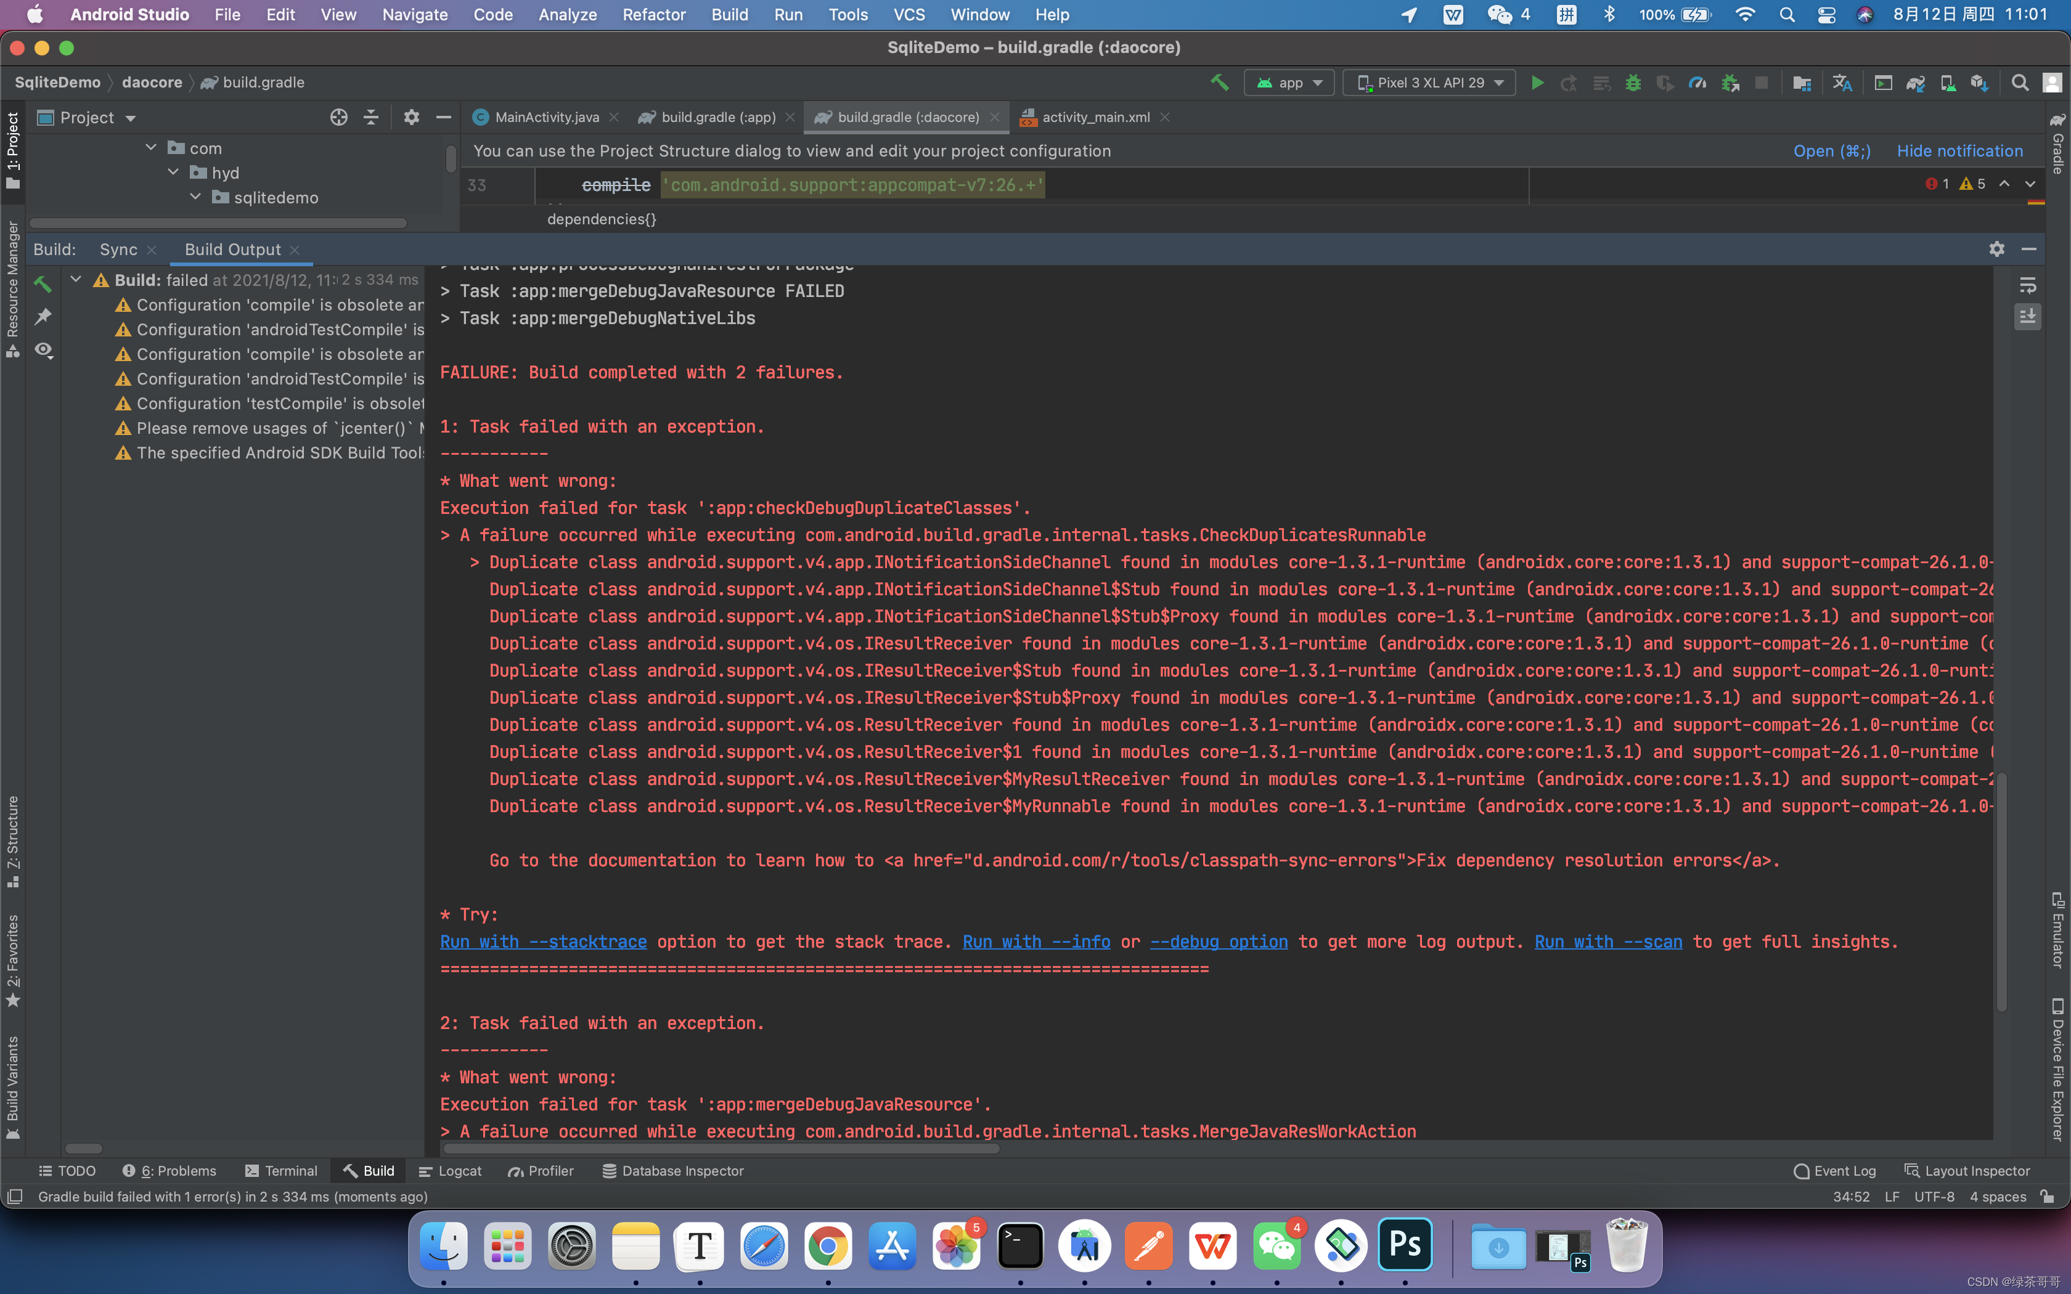Profile the app with the gauge icon
This screenshot has height=1294, width=2071.
(1698, 82)
